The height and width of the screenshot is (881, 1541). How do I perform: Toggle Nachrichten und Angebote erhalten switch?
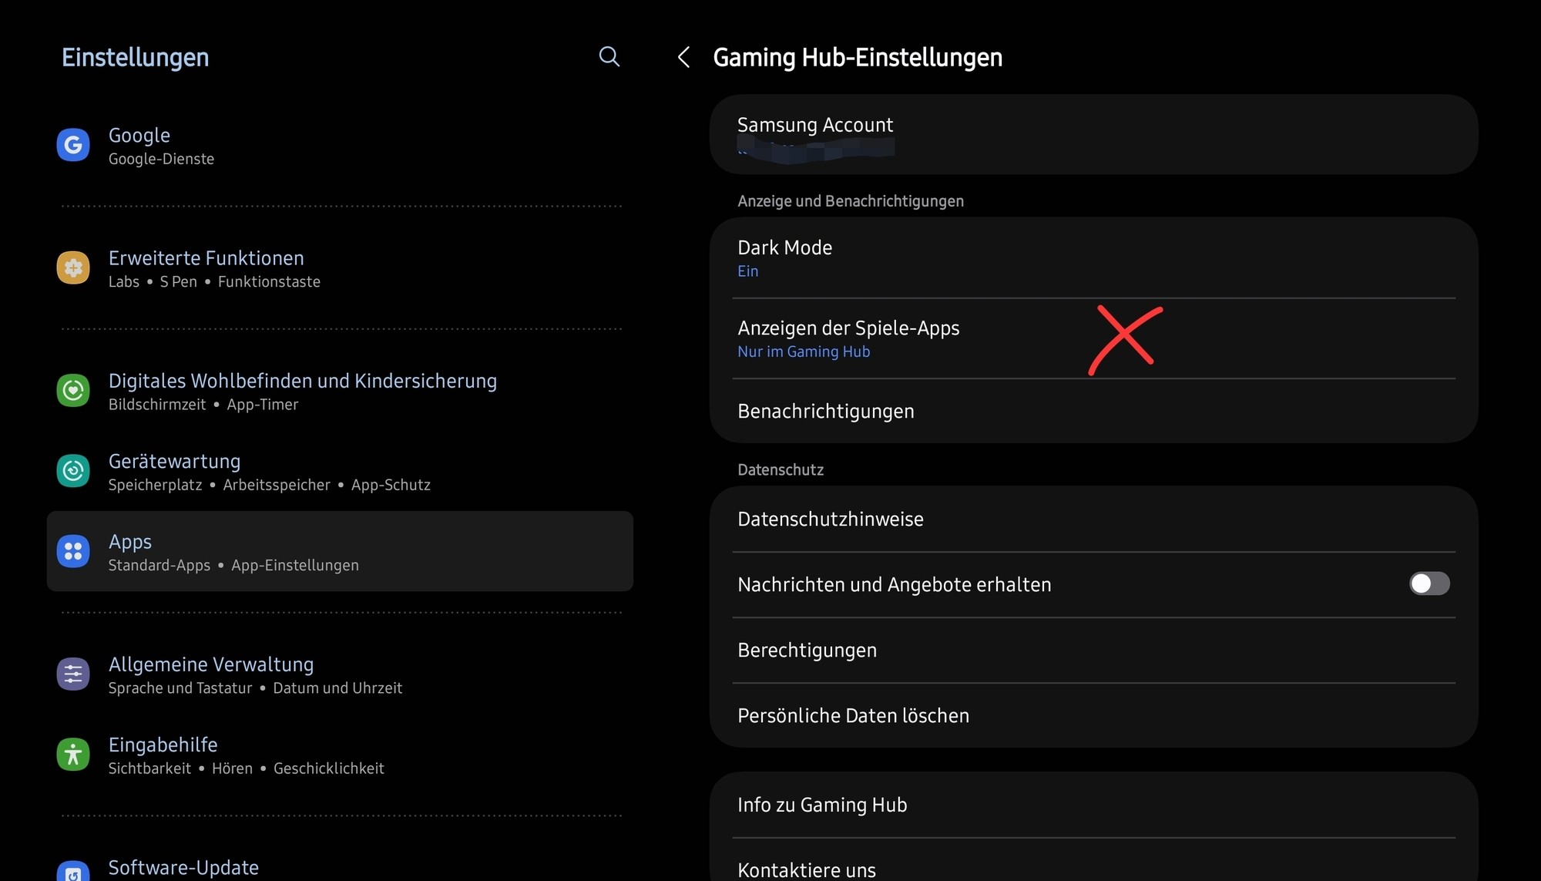pyautogui.click(x=1429, y=583)
